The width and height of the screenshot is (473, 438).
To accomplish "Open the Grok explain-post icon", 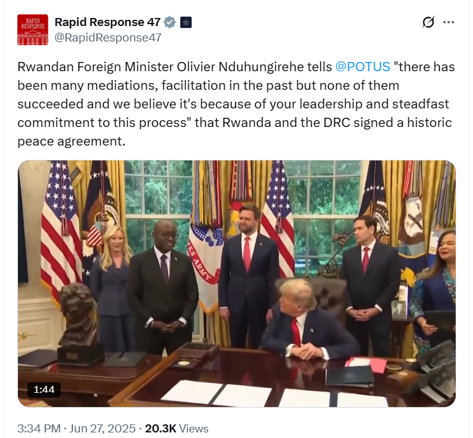I will point(428,22).
